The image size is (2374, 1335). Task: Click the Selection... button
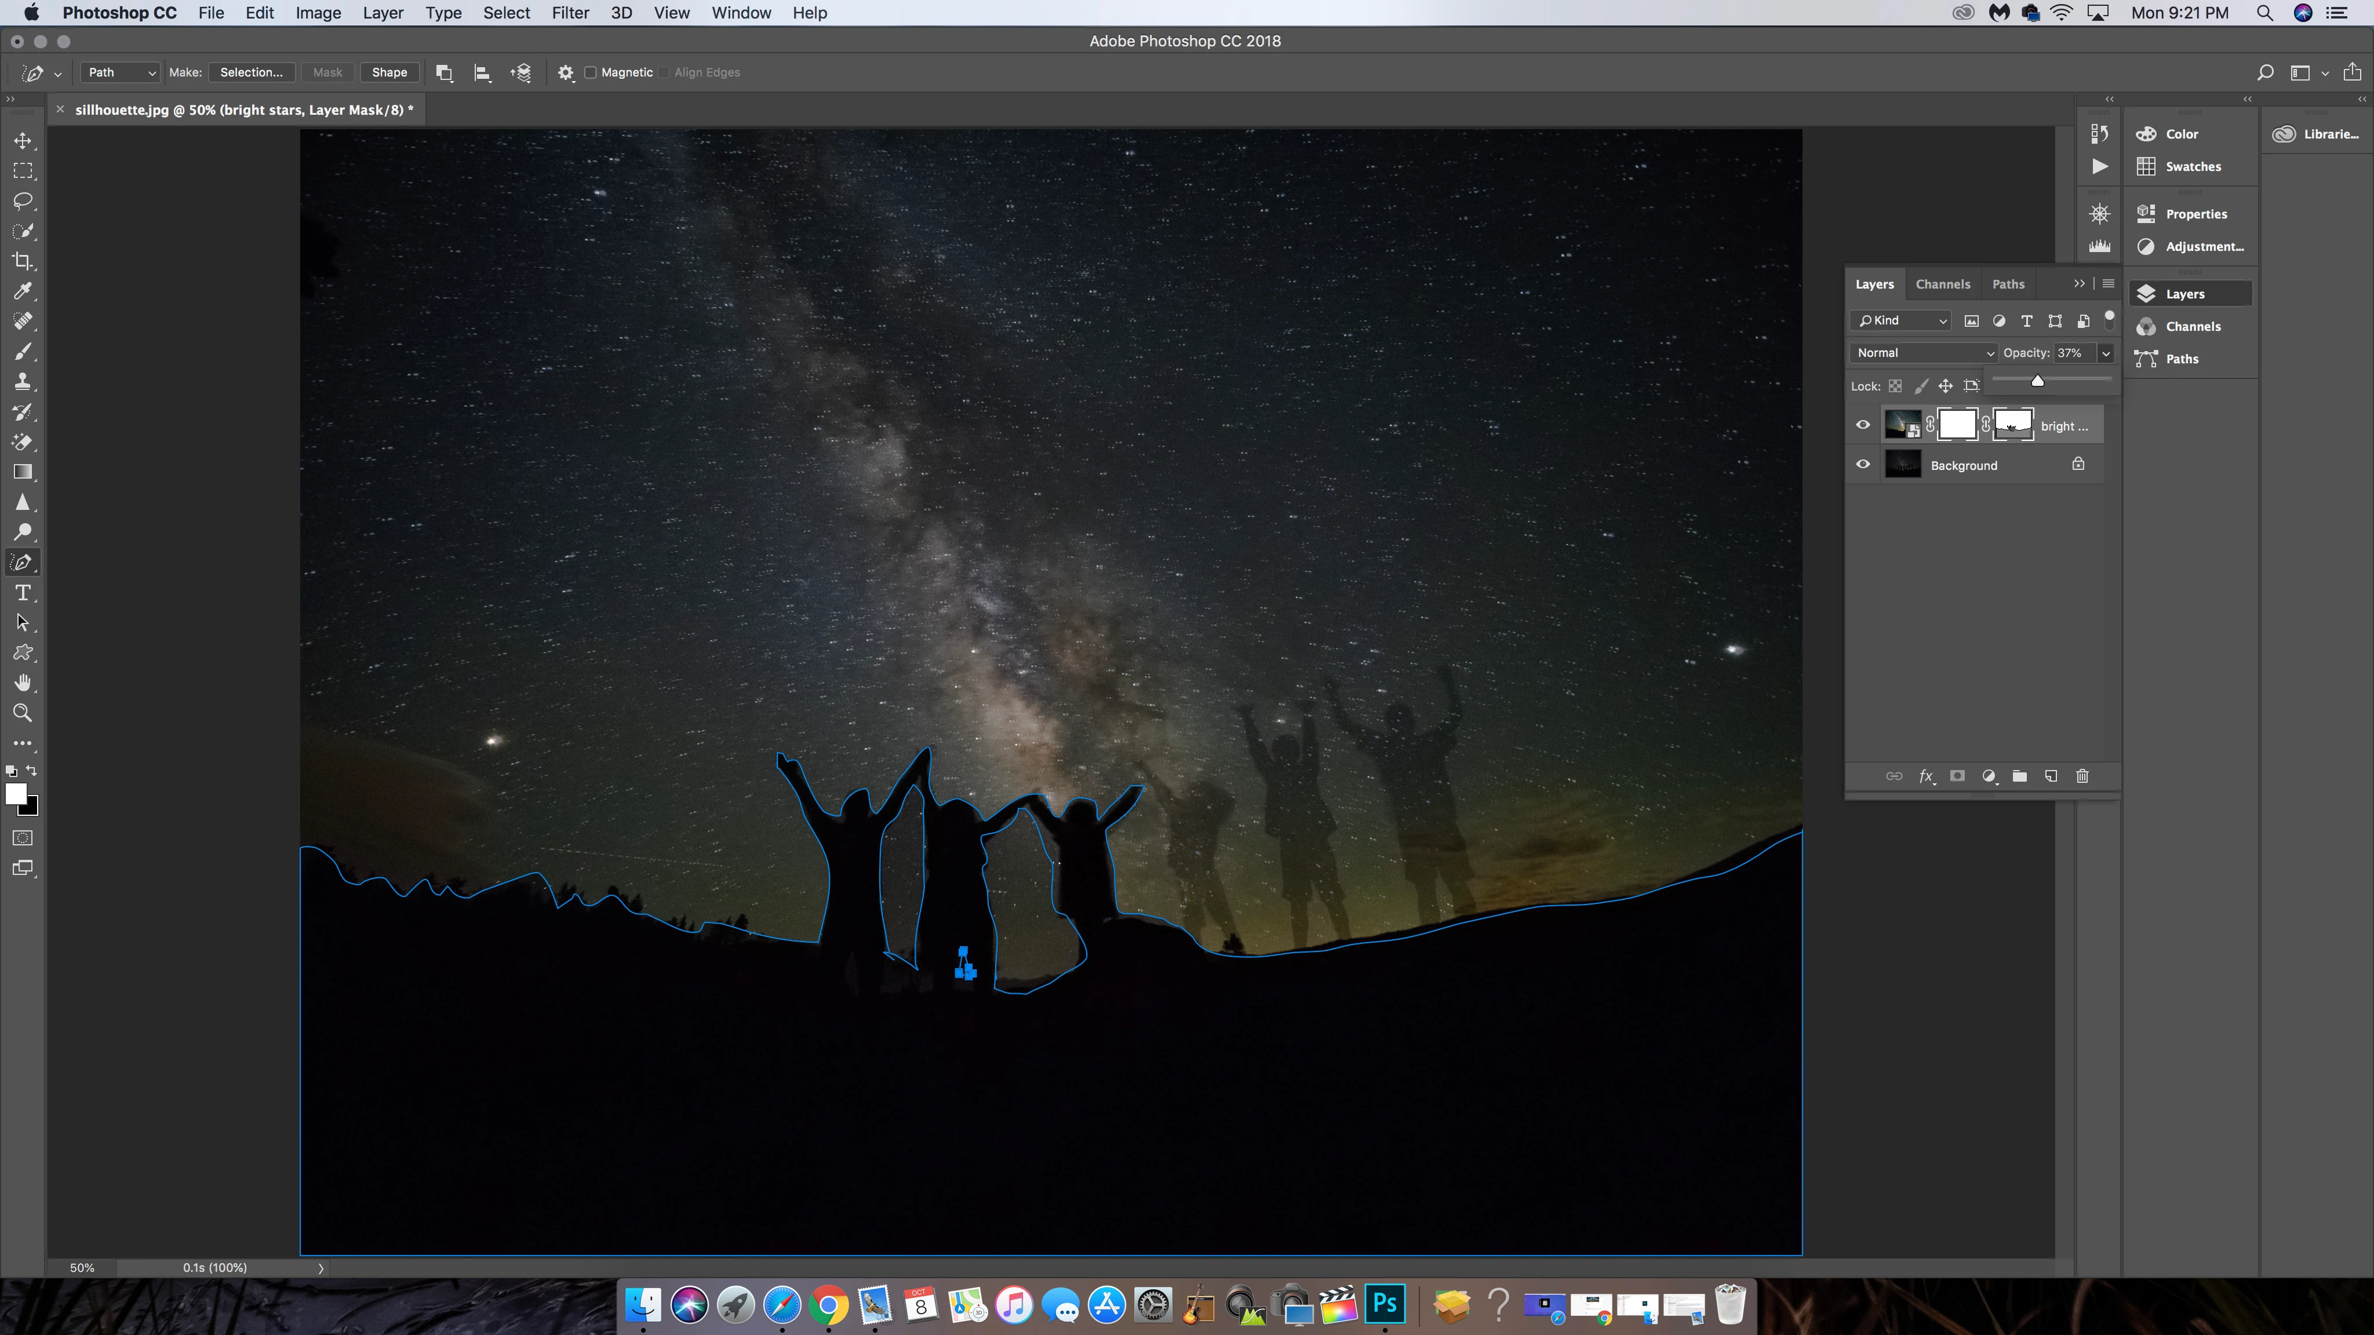point(250,73)
